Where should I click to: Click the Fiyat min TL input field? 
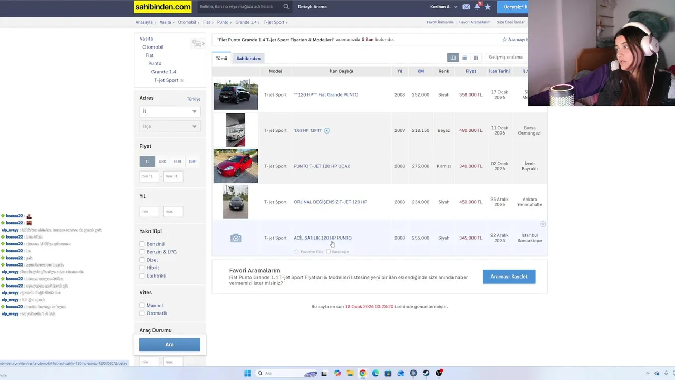click(149, 176)
